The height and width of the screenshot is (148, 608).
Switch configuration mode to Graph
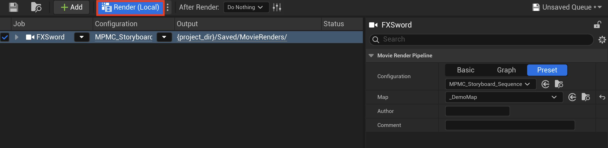click(506, 70)
